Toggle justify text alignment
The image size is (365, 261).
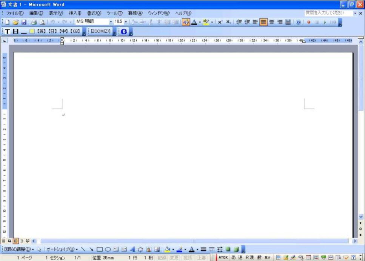(x=263, y=22)
